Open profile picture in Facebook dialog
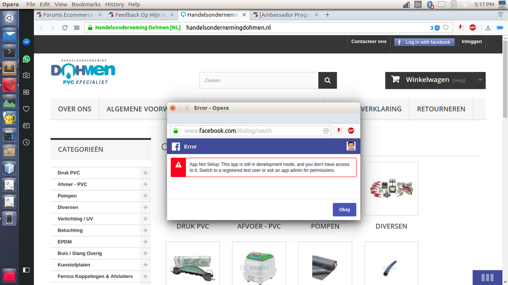This screenshot has width=508, height=285. pos(351,146)
